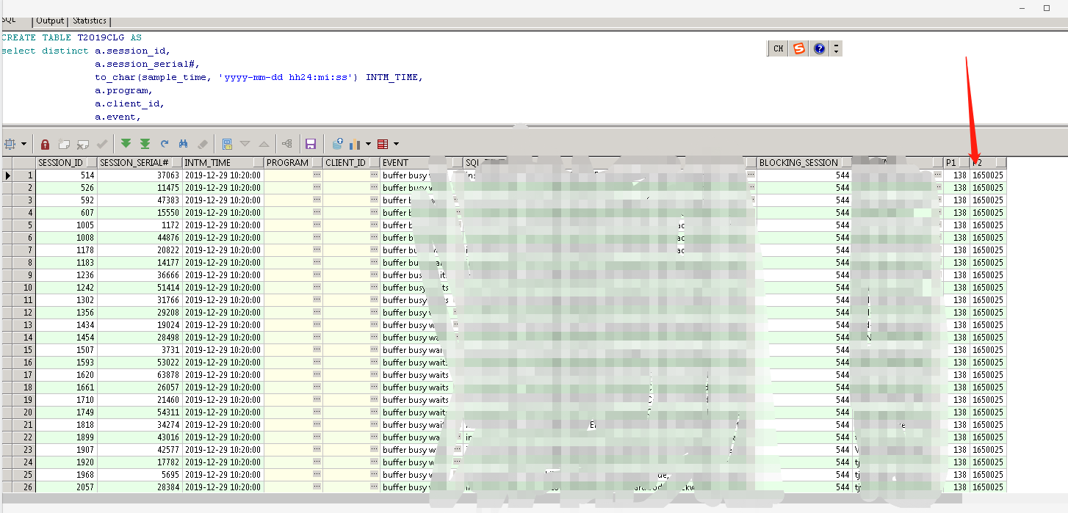Switch to the Output tab

click(49, 21)
